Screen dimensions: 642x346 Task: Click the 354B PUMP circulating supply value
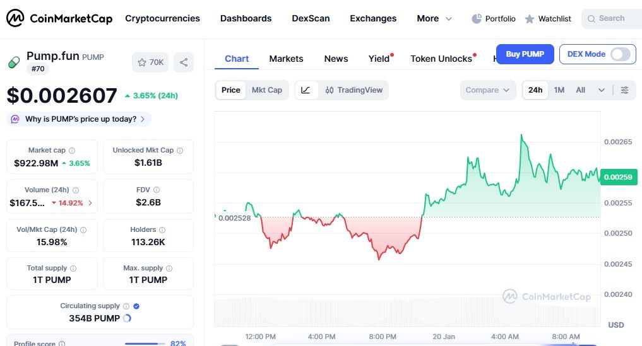94,318
